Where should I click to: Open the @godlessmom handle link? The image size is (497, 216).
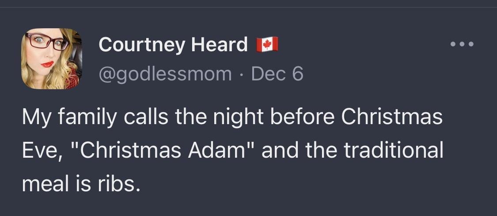(165, 74)
